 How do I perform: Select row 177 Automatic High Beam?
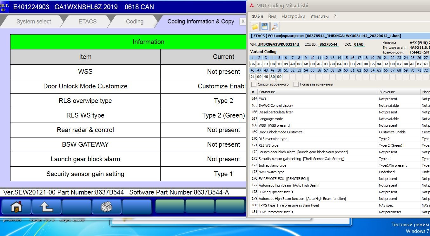point(340,185)
